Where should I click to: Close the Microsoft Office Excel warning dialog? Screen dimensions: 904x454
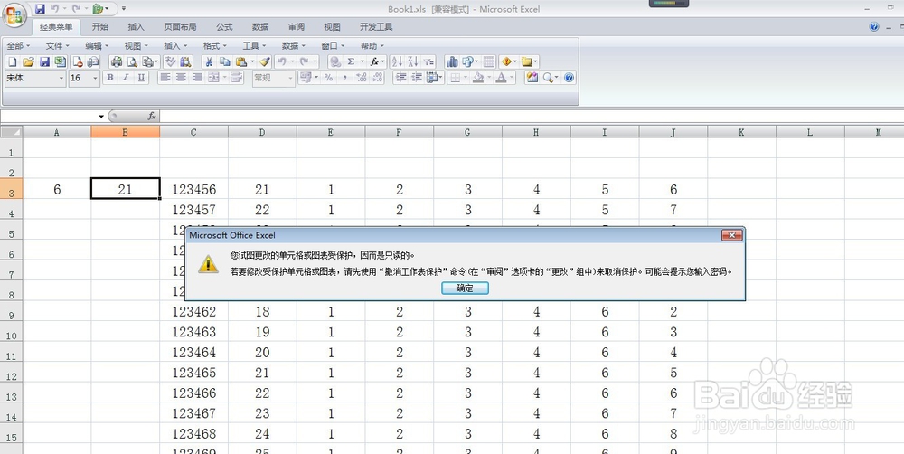[x=731, y=235]
